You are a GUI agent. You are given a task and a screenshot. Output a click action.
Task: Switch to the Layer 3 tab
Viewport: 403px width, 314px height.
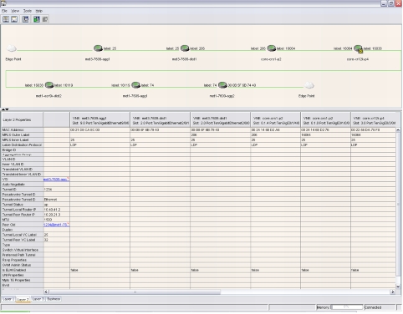[x=38, y=299]
